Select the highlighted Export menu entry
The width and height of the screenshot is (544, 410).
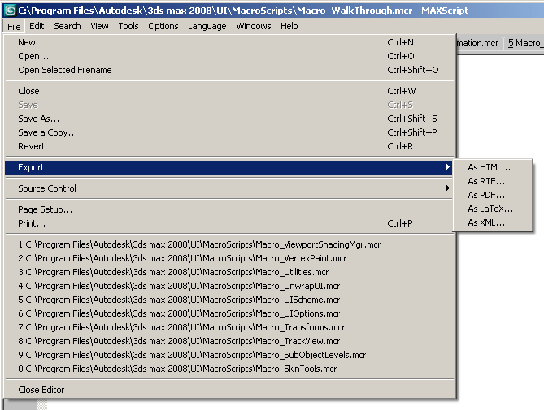point(229,167)
